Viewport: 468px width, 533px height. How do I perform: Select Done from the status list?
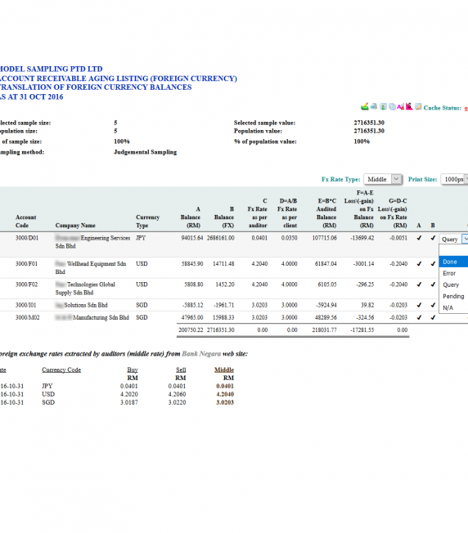(x=454, y=262)
